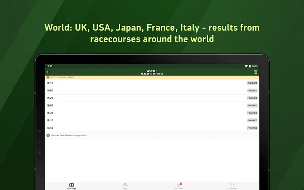Click FINISHED badge on 14:50 race
Viewport: 304px width, 190px height.
click(x=252, y=91)
